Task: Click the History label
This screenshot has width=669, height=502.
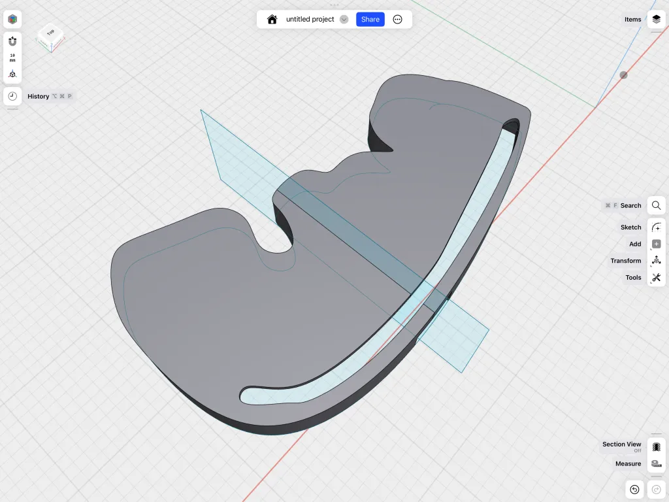Action: [x=39, y=97]
